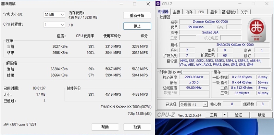Click the name field Zhaoxin KaiXian KX-7000
274x135 pixels.
coord(210,22)
